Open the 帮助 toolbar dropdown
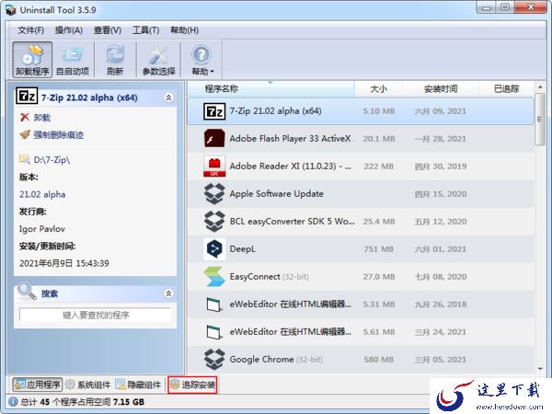This screenshot has width=552, height=414. click(202, 59)
